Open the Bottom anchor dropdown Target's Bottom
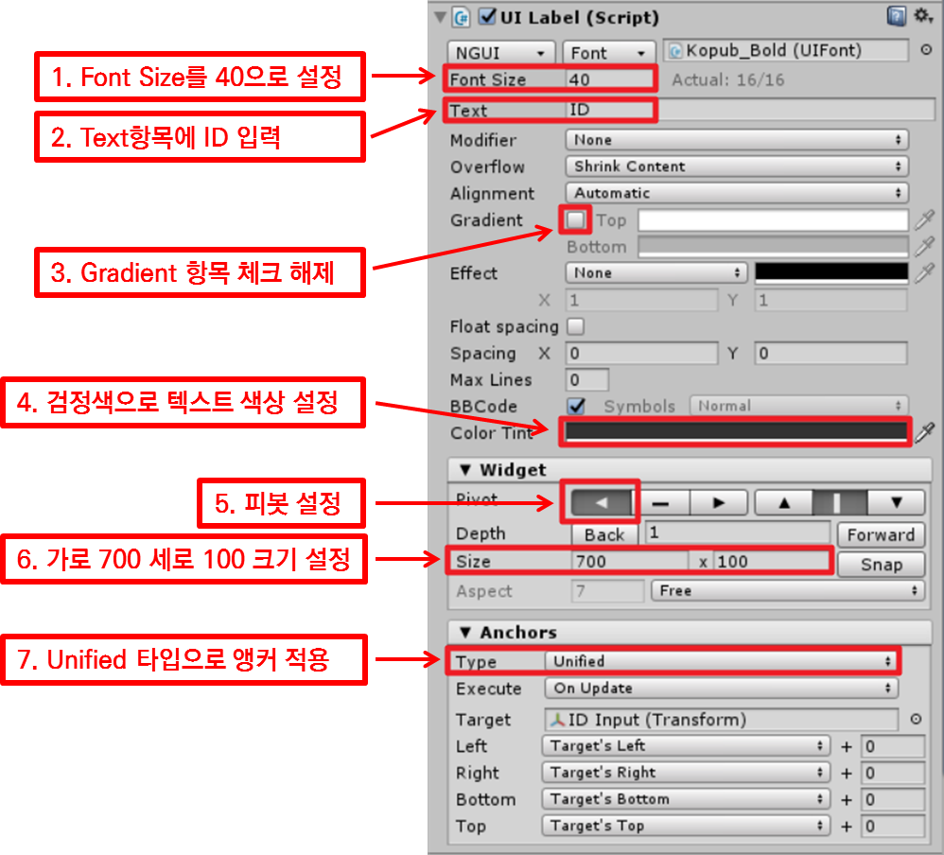Screen dimensions: 944x855 pyautogui.click(x=687, y=799)
